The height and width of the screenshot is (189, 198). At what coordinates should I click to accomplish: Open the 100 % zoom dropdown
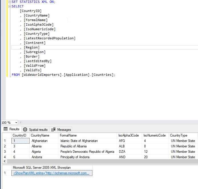[x=16, y=123]
